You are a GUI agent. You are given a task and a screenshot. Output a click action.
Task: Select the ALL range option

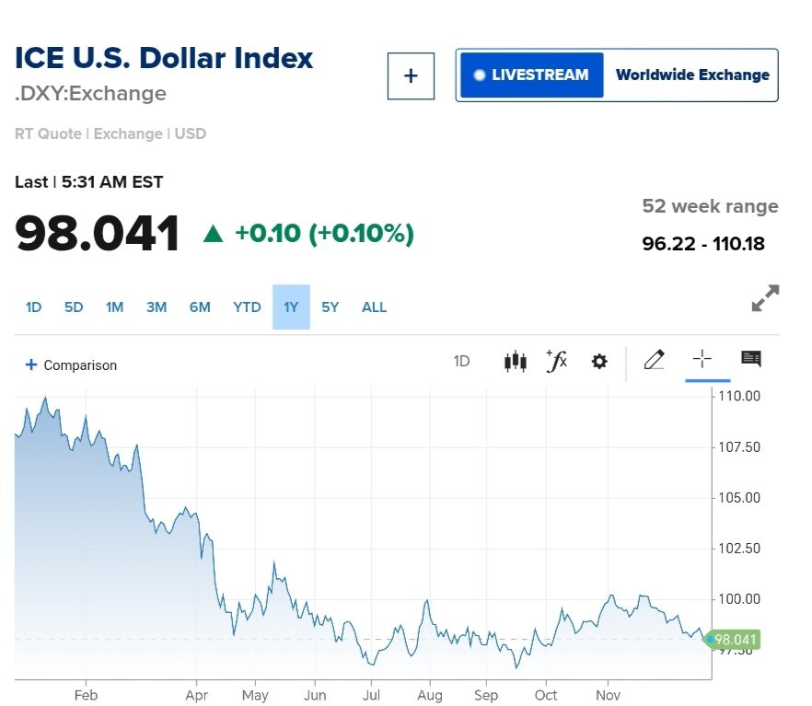coord(374,307)
